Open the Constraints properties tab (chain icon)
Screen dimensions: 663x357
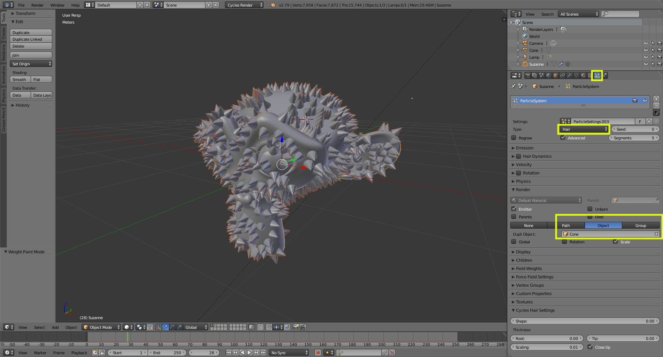[x=562, y=75]
